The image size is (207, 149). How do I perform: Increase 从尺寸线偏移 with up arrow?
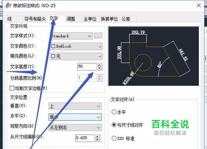coord(97,136)
